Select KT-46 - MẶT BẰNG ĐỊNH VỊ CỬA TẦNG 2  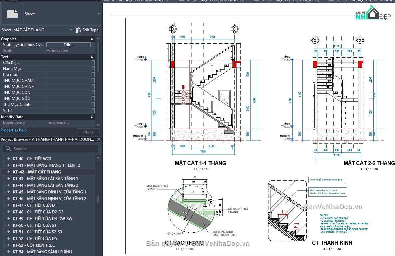pyautogui.click(x=49, y=199)
